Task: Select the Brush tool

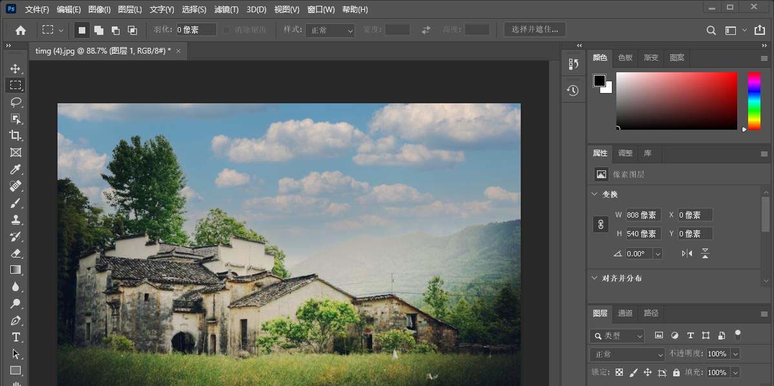Action: click(16, 203)
